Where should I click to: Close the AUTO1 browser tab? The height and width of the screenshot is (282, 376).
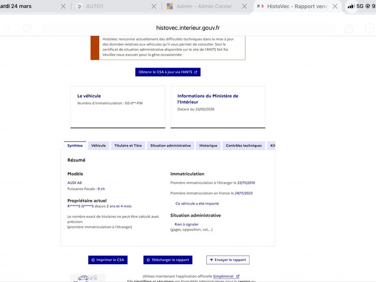(x=154, y=7)
